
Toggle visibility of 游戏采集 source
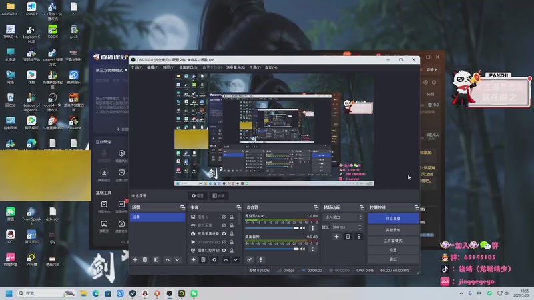click(224, 225)
